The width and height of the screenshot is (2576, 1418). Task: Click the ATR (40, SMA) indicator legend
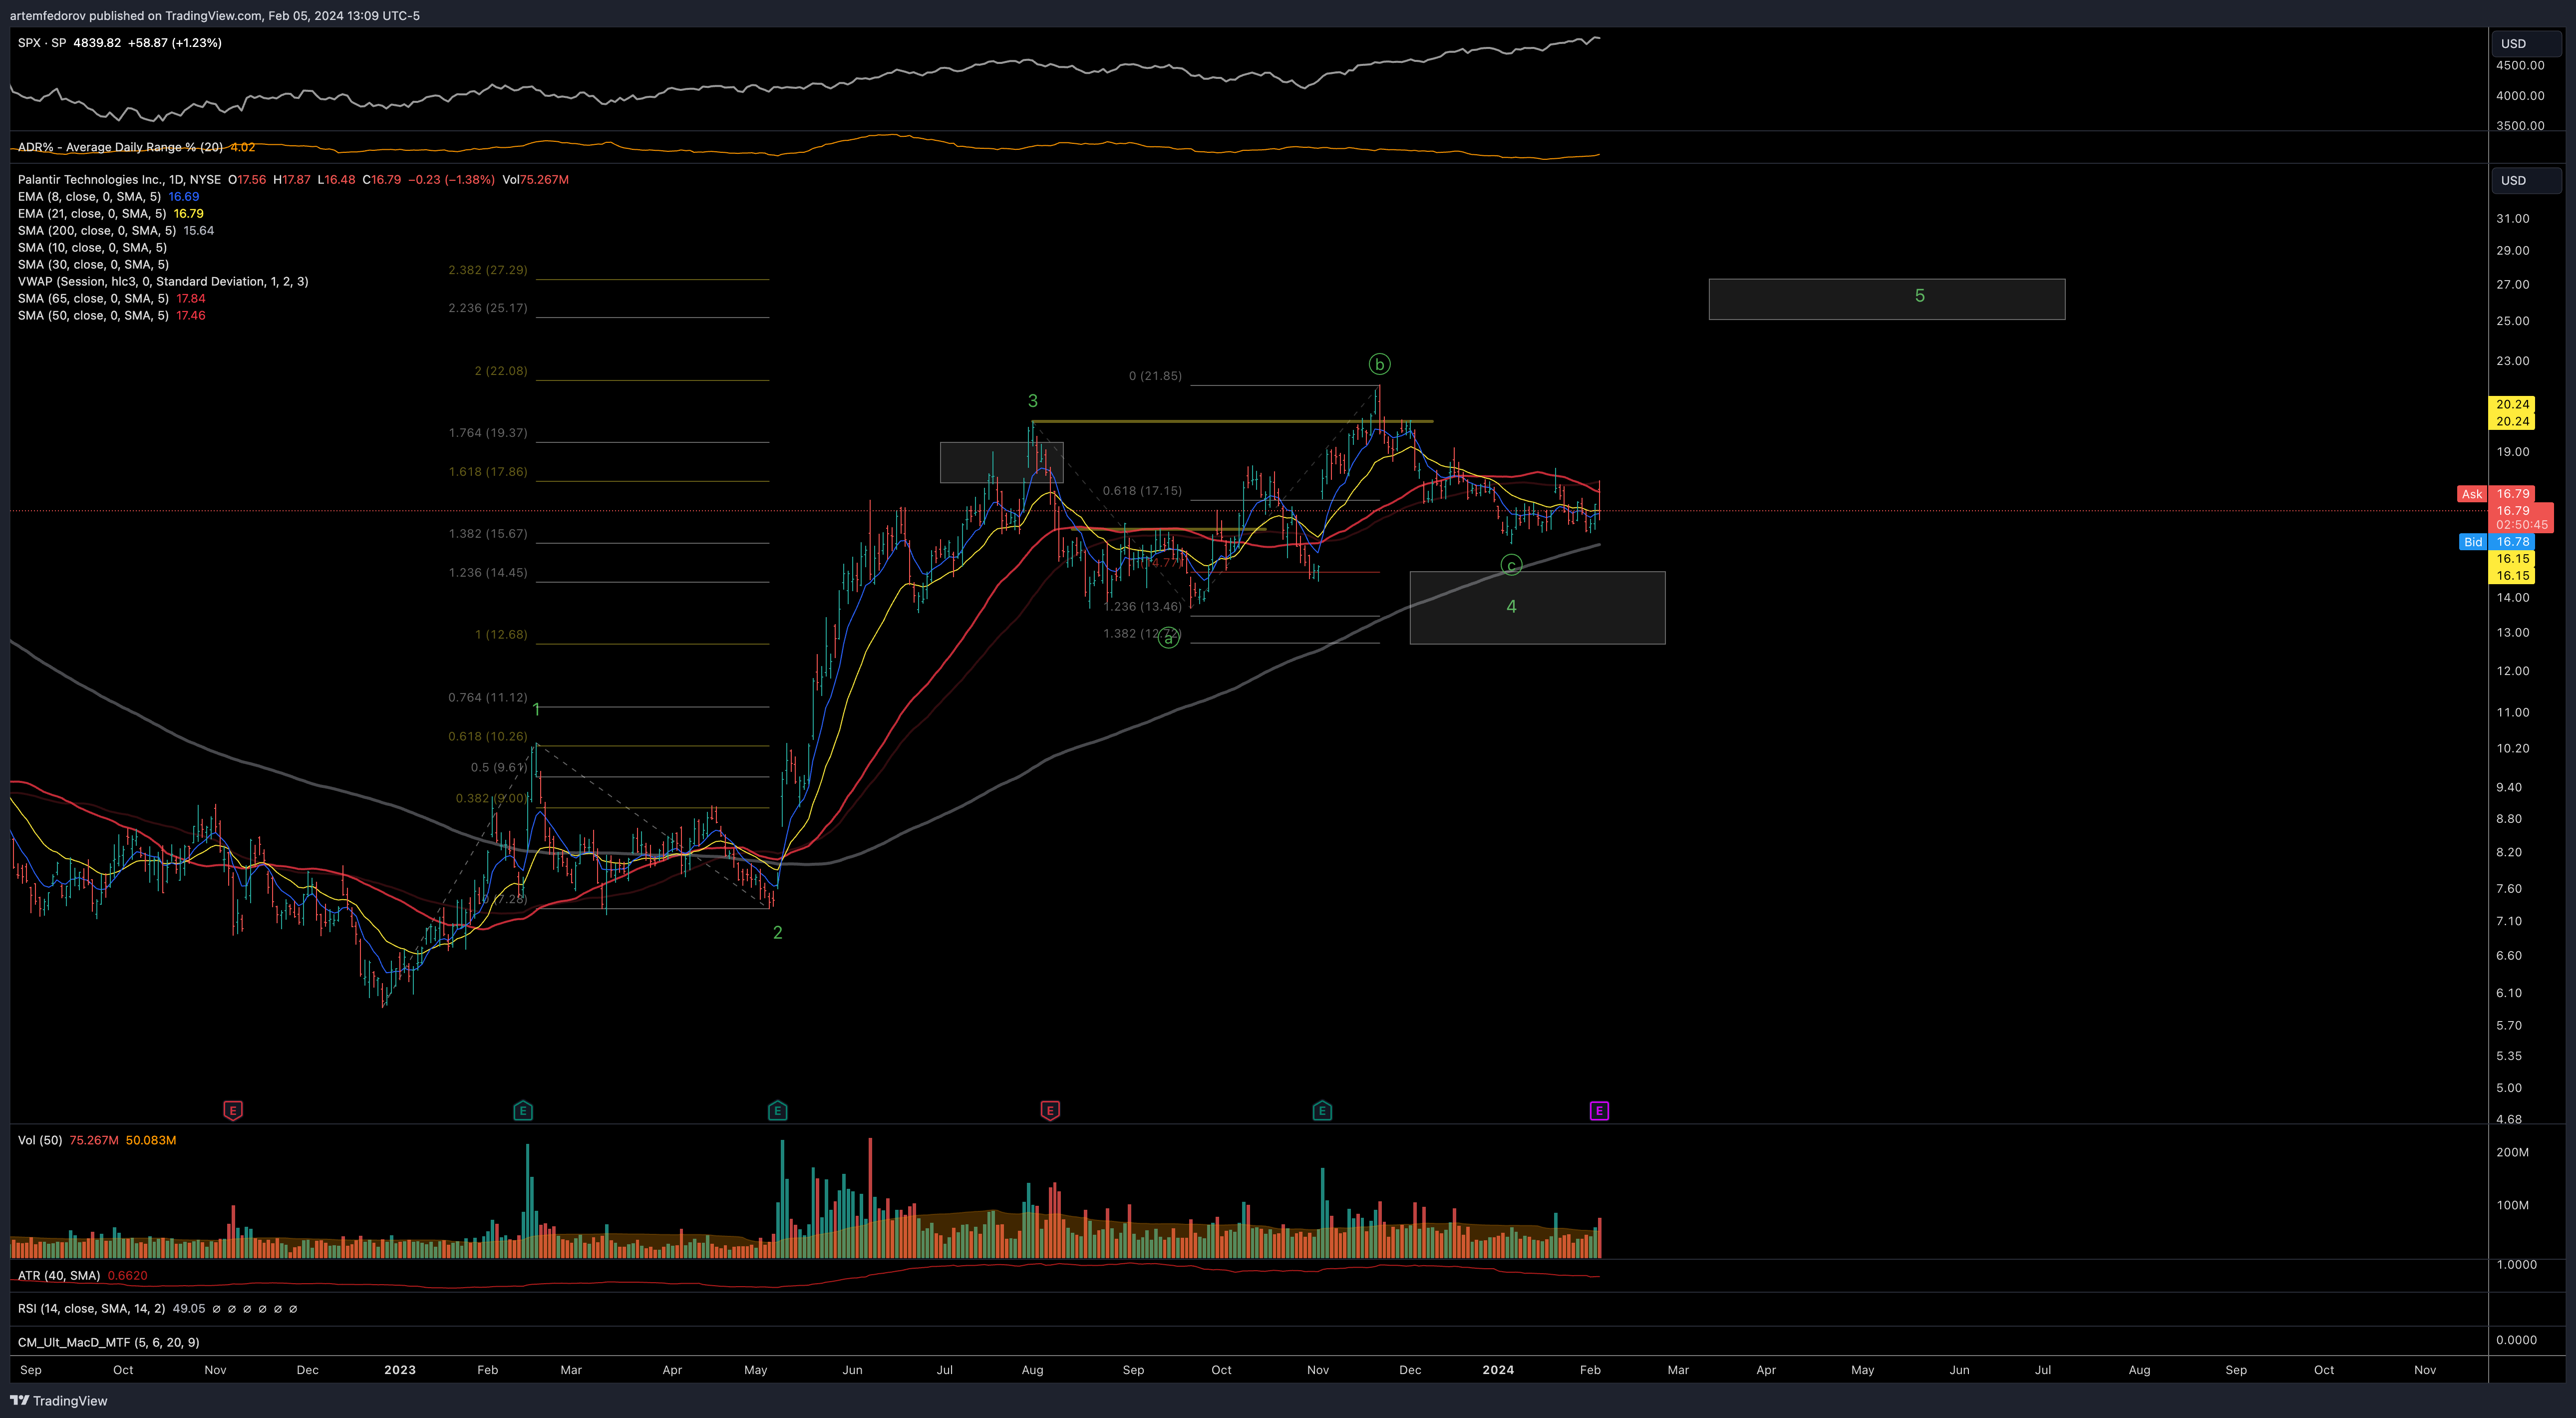click(82, 1276)
